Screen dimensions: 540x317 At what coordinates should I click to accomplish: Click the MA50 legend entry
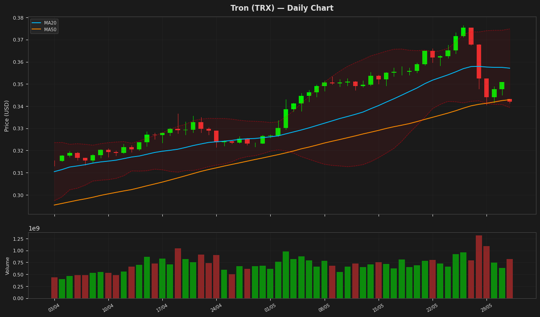[x=44, y=30]
